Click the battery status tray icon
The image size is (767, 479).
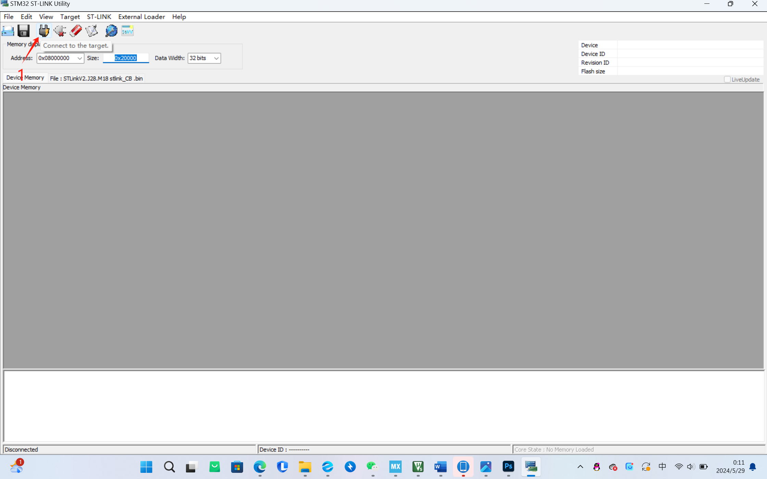point(703,467)
